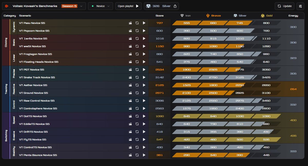Refresh the VT Snake Track Novice S5 score
The image size is (308, 166).
(x=137, y=77)
